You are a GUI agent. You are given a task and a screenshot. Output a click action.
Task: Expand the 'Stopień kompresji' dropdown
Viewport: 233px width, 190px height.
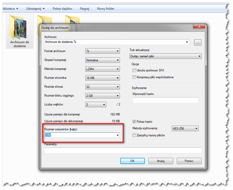102,60
